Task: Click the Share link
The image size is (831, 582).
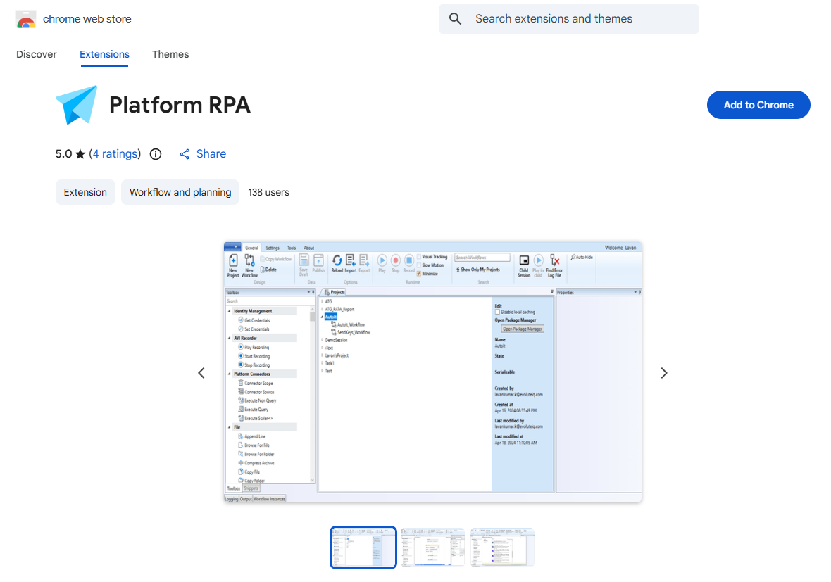Action: [x=211, y=153]
